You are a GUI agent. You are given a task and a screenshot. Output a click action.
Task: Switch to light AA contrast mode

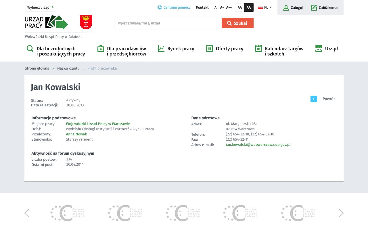[239, 7]
